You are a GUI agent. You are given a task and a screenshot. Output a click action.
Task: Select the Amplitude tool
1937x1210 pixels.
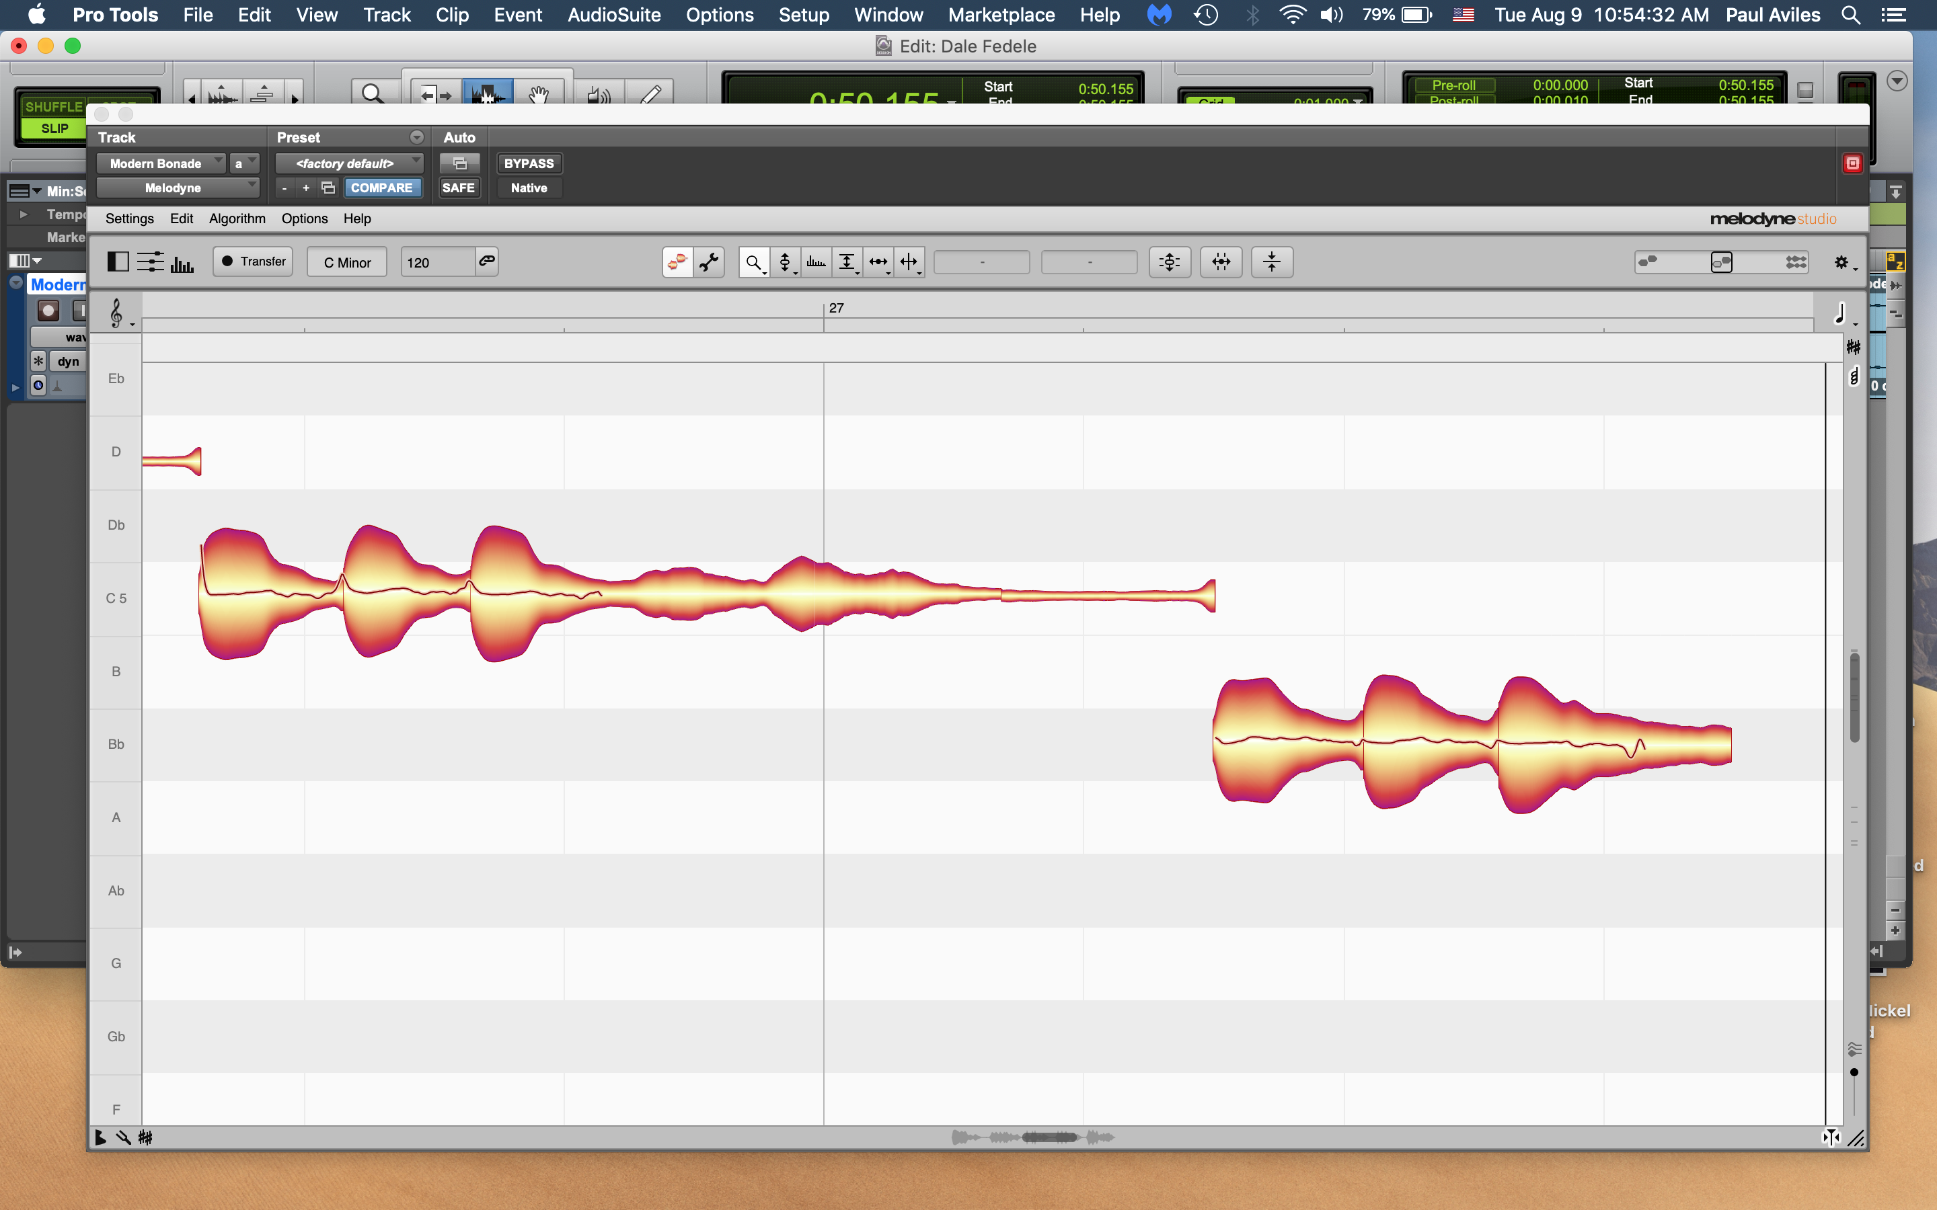point(846,261)
